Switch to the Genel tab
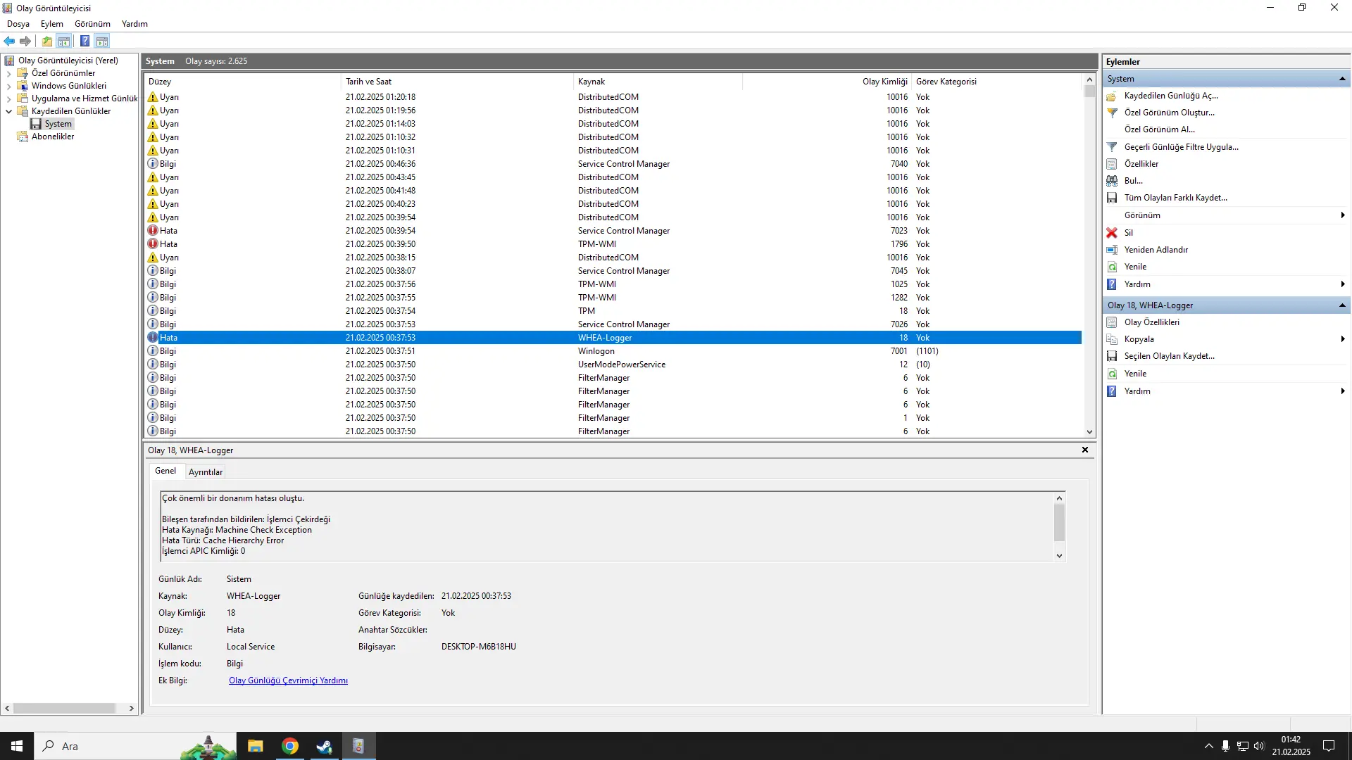The image size is (1352, 760). [165, 471]
